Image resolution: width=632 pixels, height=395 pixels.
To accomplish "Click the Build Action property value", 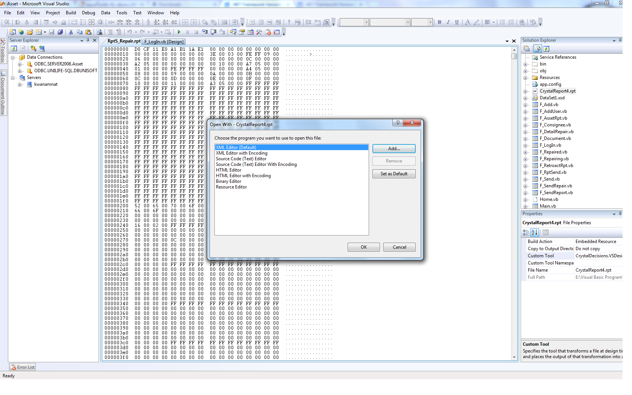I will [x=599, y=242].
